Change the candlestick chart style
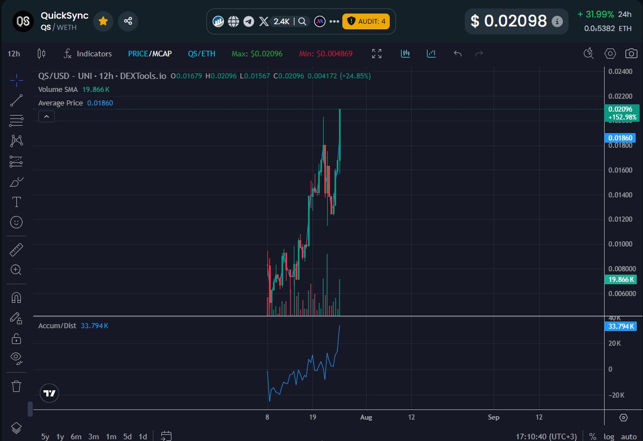The height and width of the screenshot is (441, 643). (41, 54)
